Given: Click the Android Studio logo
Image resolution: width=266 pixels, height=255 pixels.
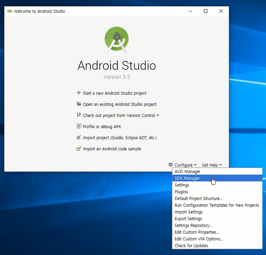Looking at the screenshot, I should [117, 40].
